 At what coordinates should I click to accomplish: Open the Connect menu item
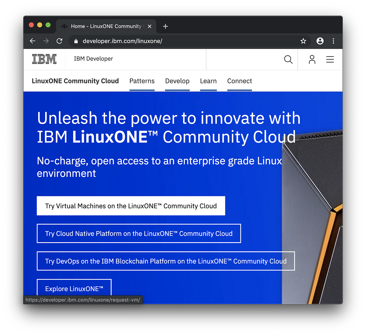[239, 81]
